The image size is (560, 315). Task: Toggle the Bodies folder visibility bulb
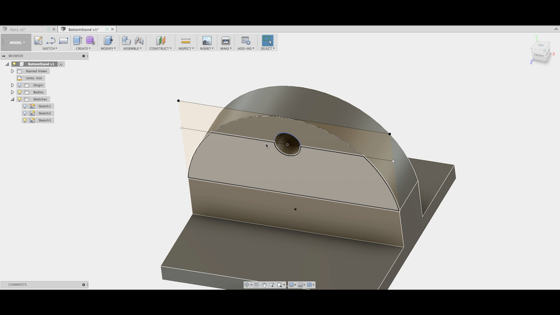pyautogui.click(x=19, y=92)
